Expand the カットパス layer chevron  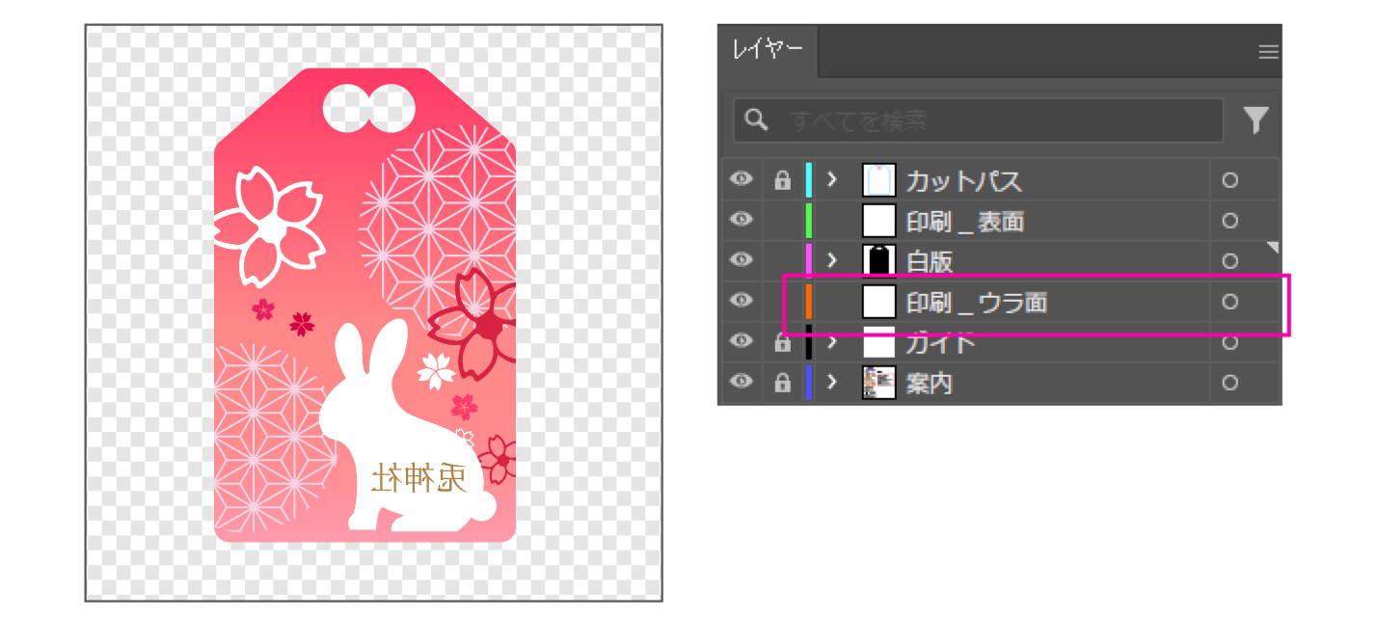(x=832, y=180)
